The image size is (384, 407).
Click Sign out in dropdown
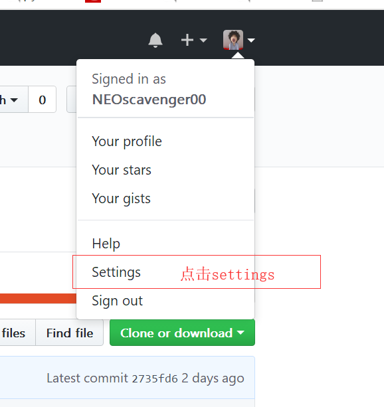pos(165,301)
